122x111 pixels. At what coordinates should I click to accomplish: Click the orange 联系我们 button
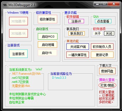[x=77, y=33]
